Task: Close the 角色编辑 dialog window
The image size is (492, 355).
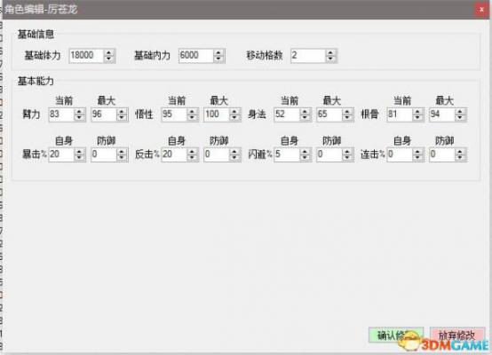Action: 481,10
